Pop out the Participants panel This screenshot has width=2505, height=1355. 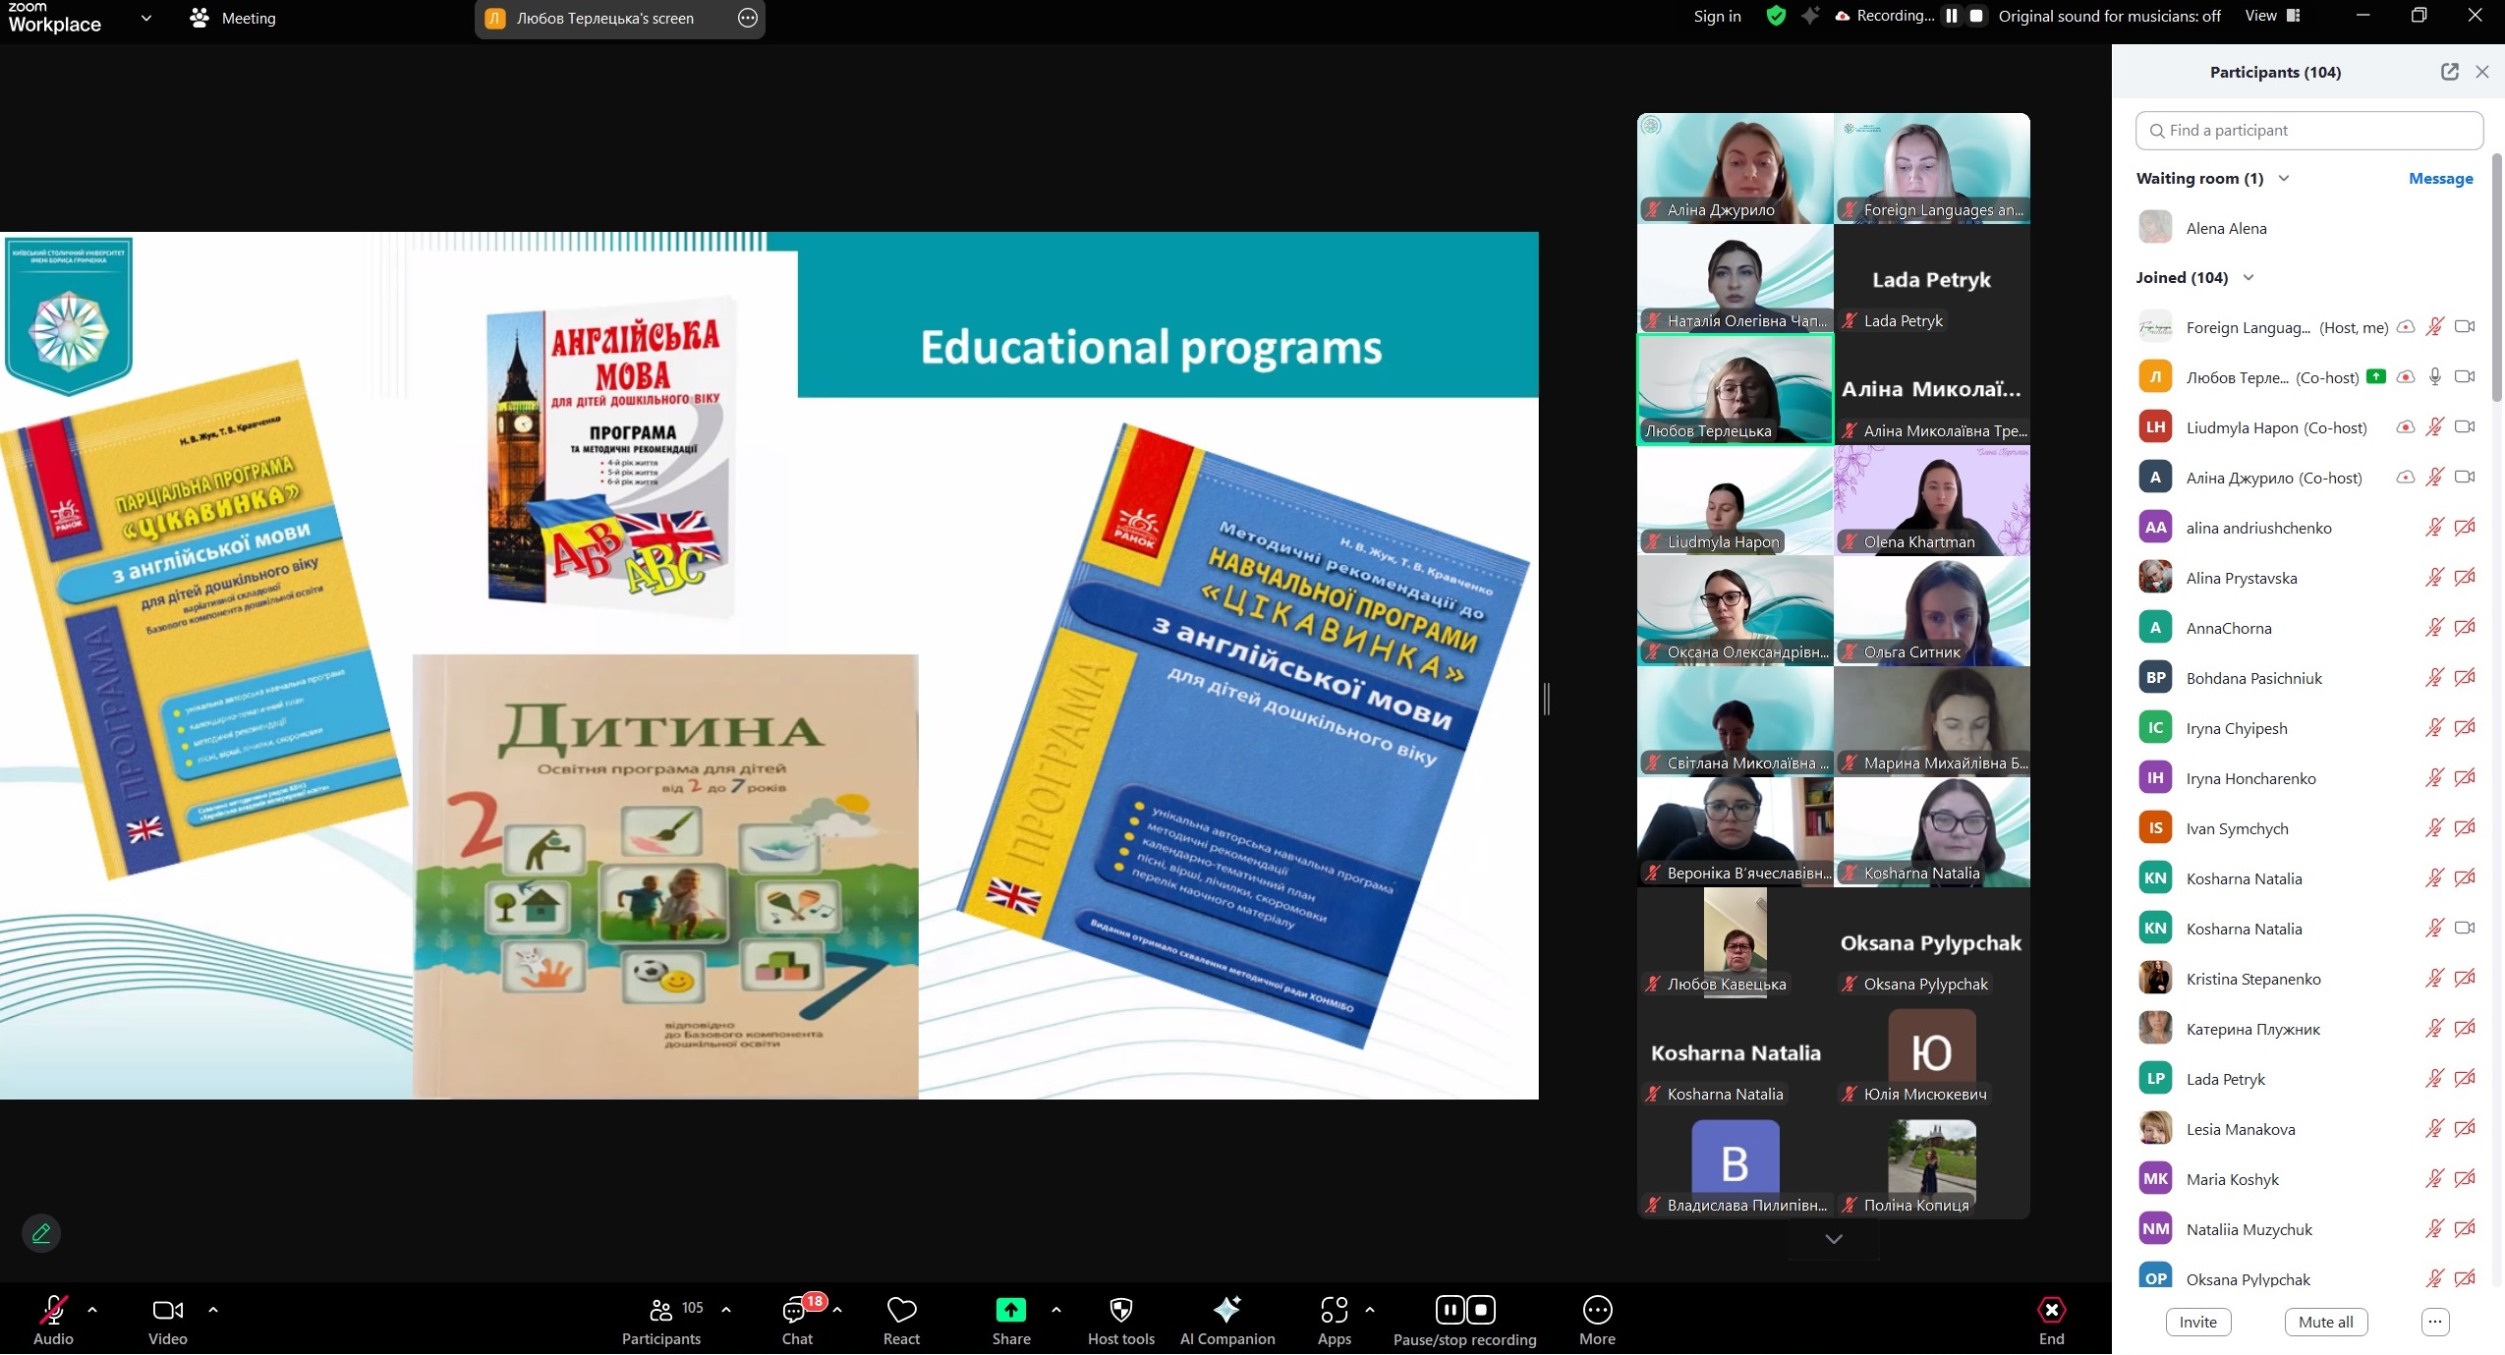pyautogui.click(x=2449, y=72)
